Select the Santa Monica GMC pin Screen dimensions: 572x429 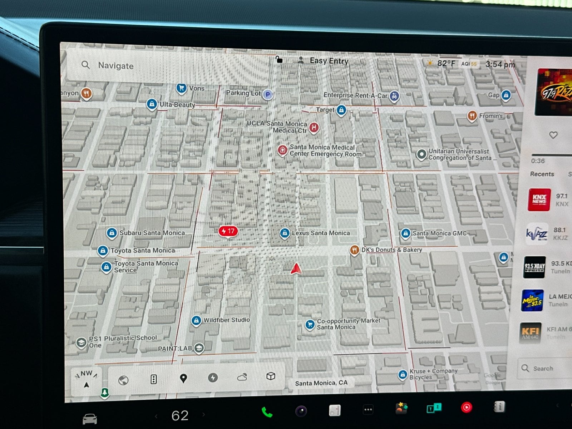click(x=405, y=233)
